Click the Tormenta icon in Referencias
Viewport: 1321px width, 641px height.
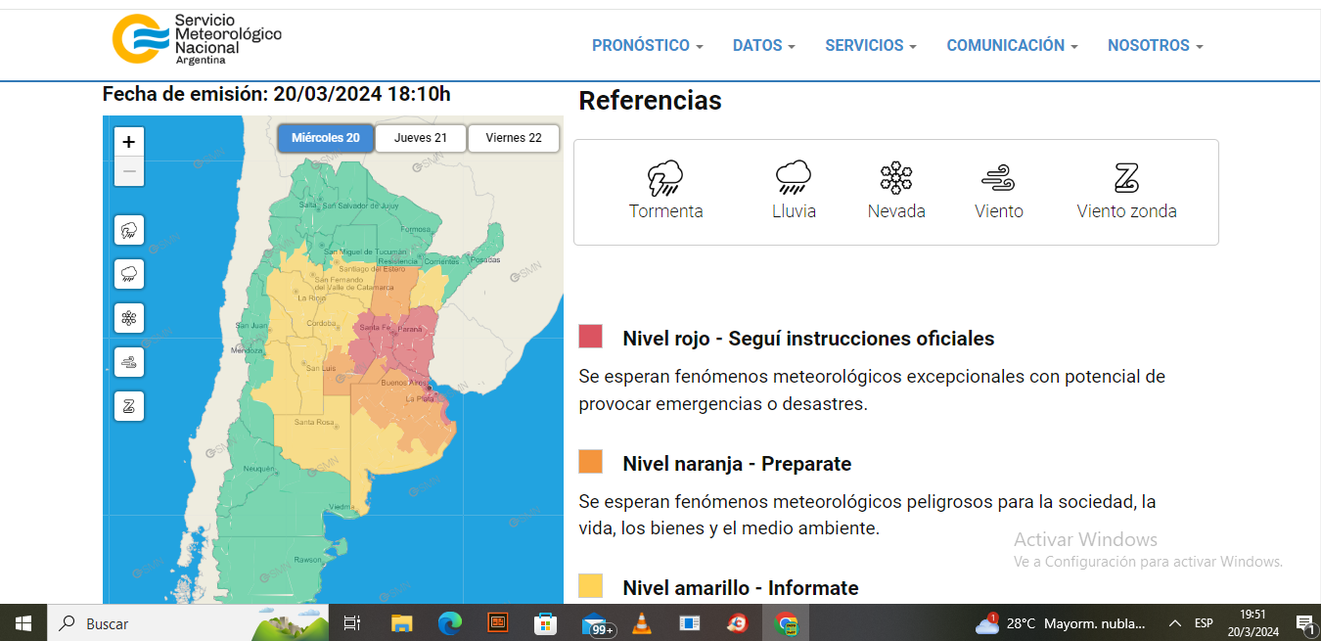(665, 178)
